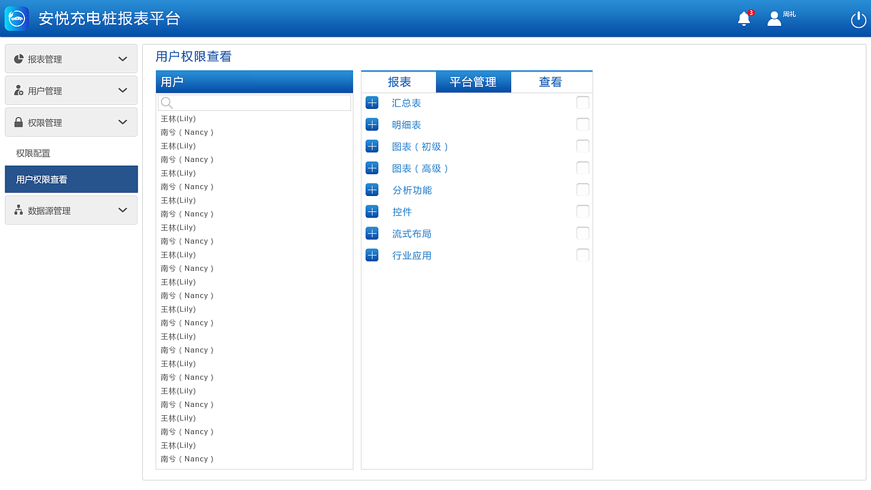This screenshot has width=871, height=490.
Task: Click the magnifier icon in user search box
Action: [x=167, y=102]
